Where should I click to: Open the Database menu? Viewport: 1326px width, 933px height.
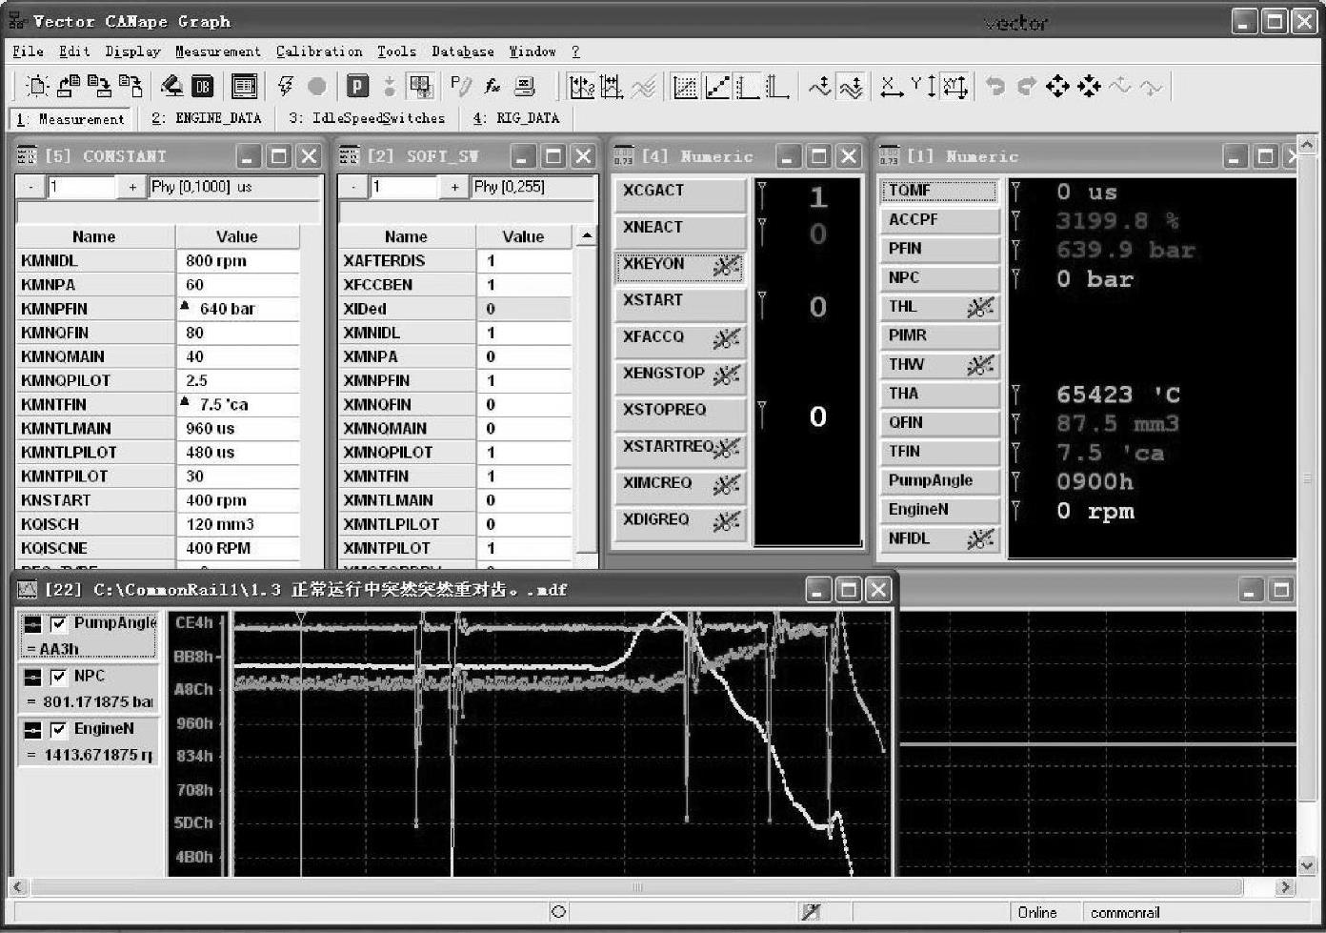(463, 51)
